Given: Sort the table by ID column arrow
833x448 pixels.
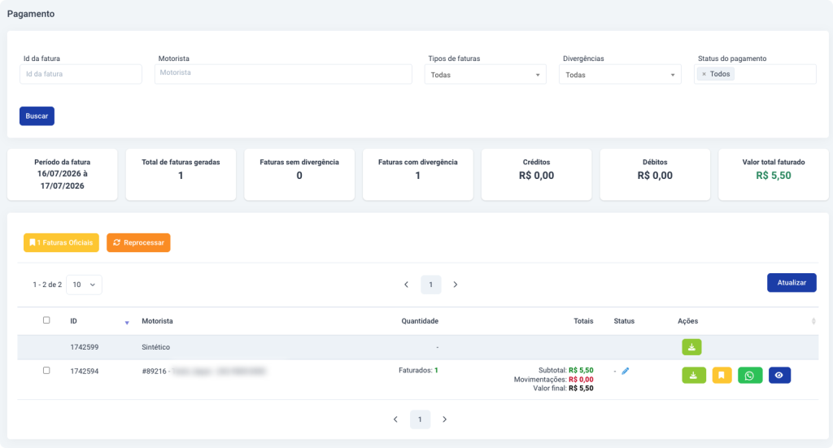Looking at the screenshot, I should coord(127,323).
